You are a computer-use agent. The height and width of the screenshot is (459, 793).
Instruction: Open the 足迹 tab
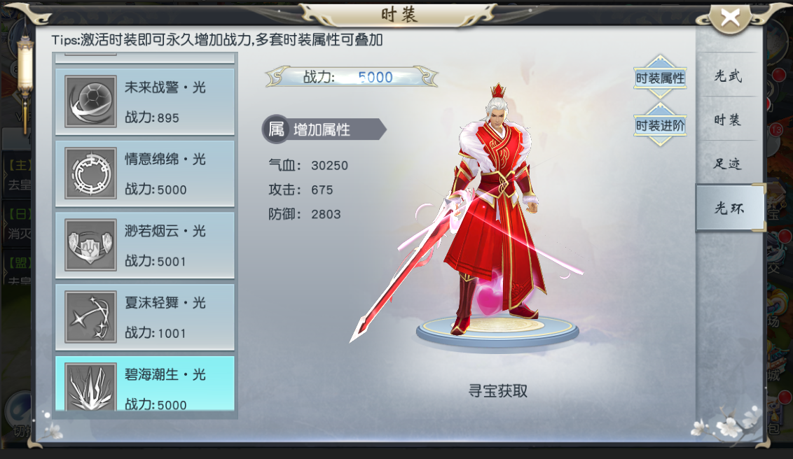(x=728, y=163)
